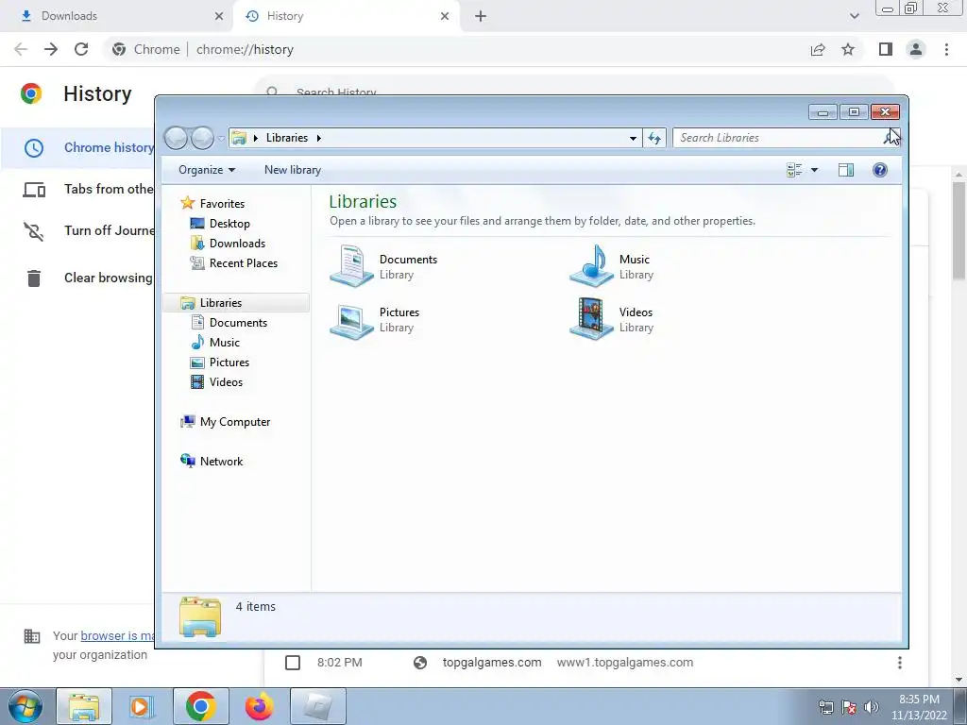Open the Action Center flag tray icon
Viewport: 967px width, 725px height.
point(849,707)
